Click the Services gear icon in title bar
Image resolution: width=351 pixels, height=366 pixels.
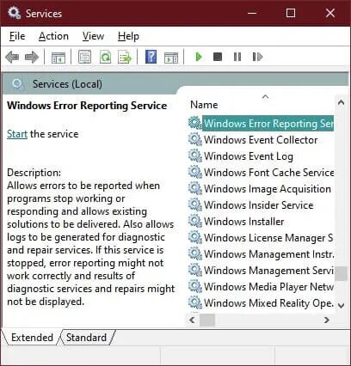point(14,13)
